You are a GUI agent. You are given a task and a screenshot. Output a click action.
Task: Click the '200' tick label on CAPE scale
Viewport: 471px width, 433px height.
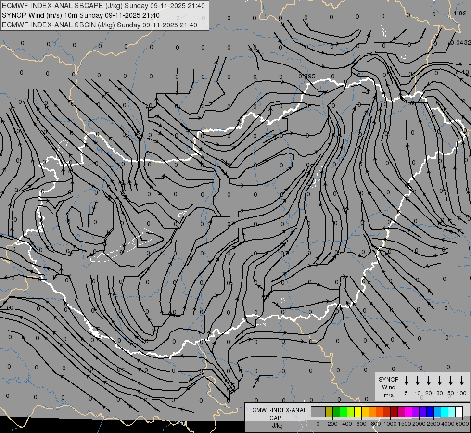tap(332, 424)
